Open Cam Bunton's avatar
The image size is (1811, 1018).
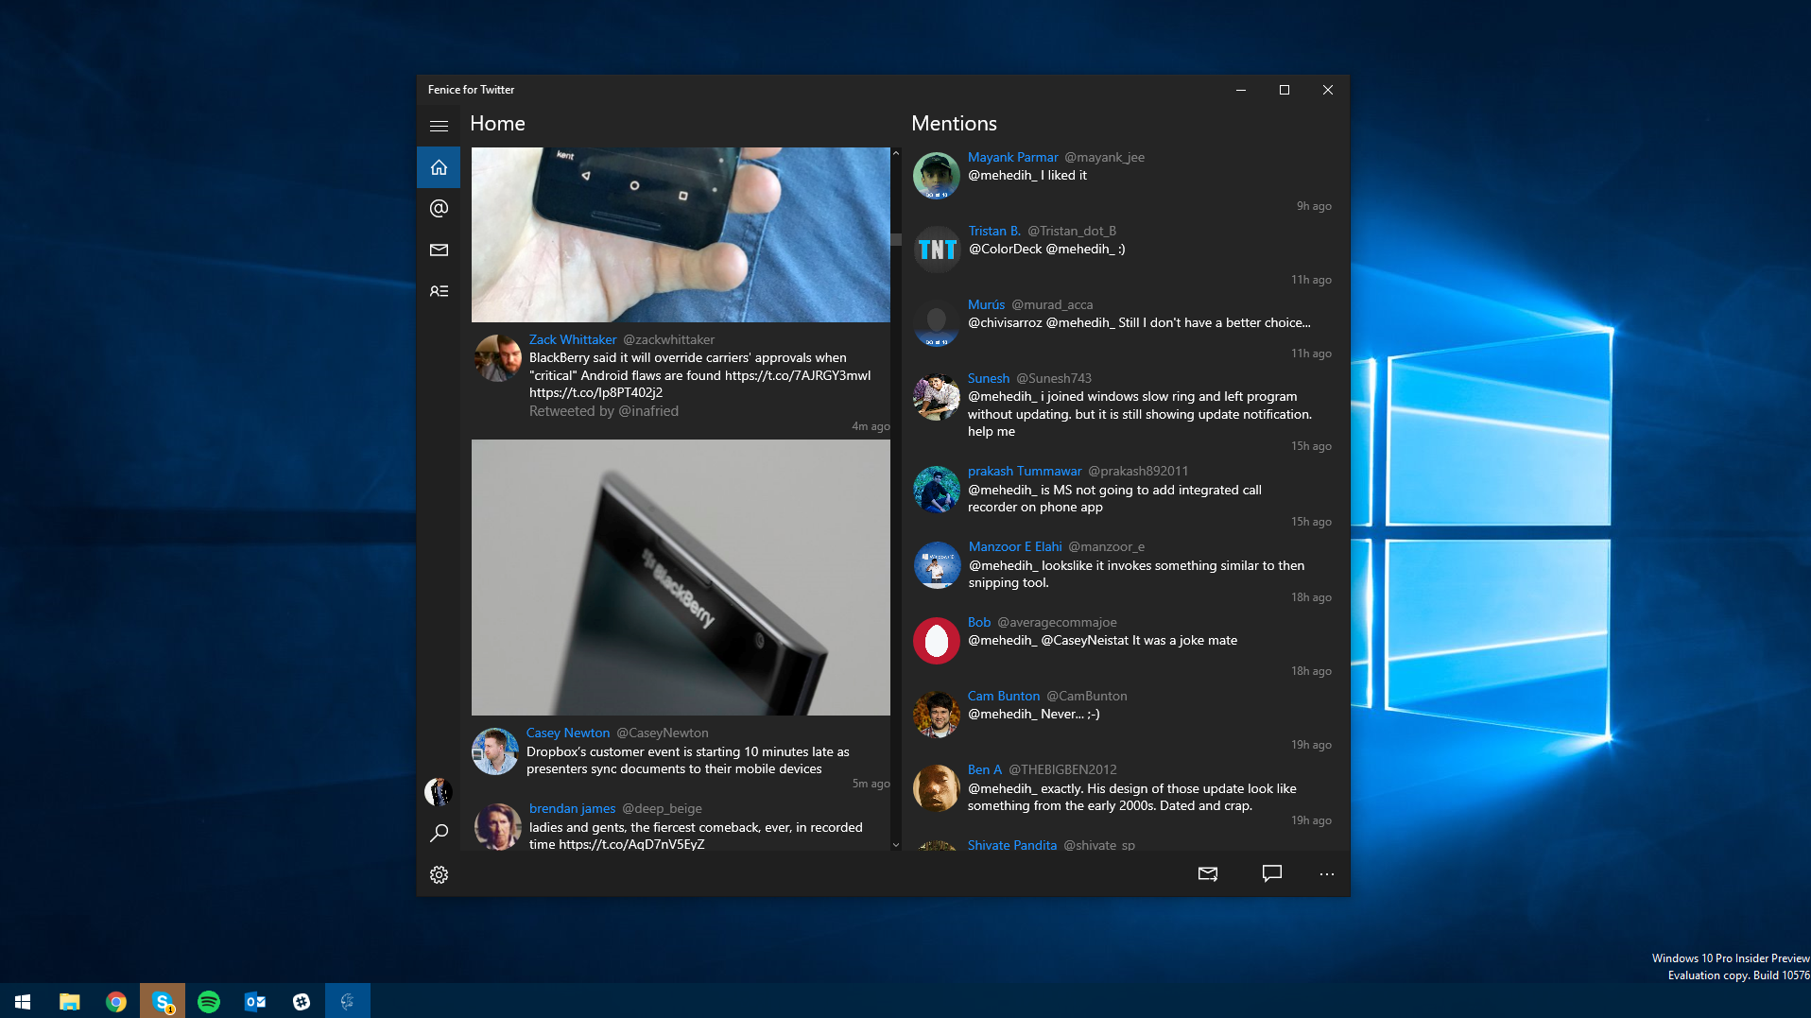coord(937,715)
